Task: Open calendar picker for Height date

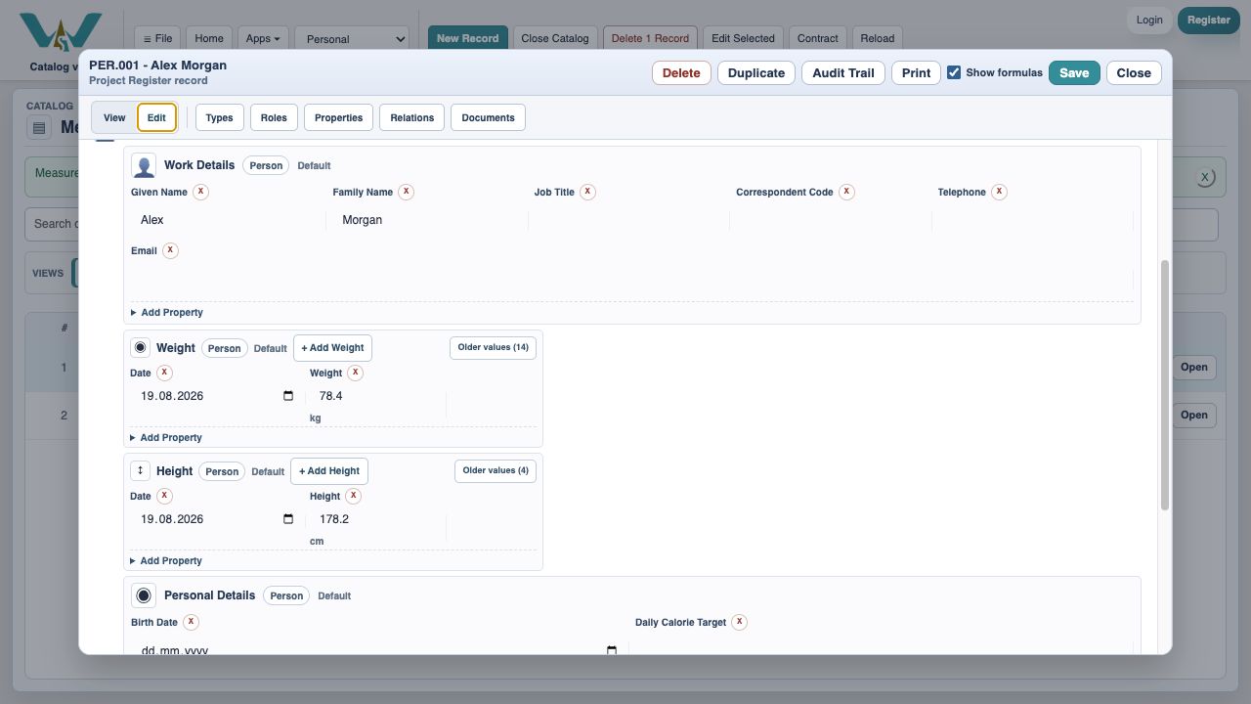Action: click(288, 519)
